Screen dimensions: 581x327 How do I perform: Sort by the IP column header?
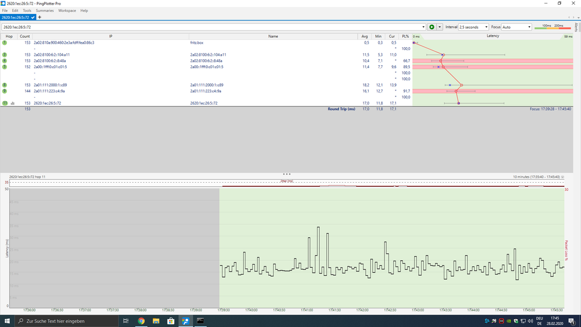tap(111, 36)
